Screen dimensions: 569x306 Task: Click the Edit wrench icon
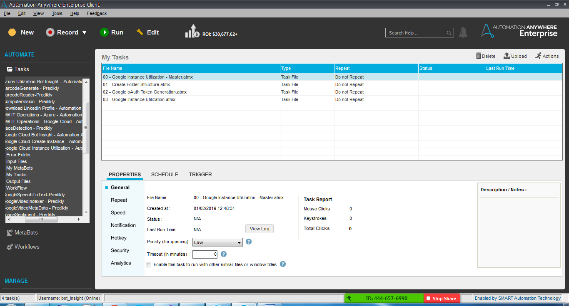(140, 32)
